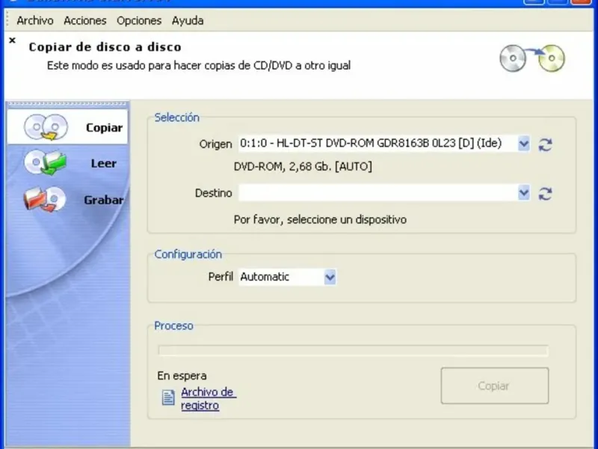Screen dimensions: 598x449
Task: Click the copy progress bar
Action: [353, 351]
